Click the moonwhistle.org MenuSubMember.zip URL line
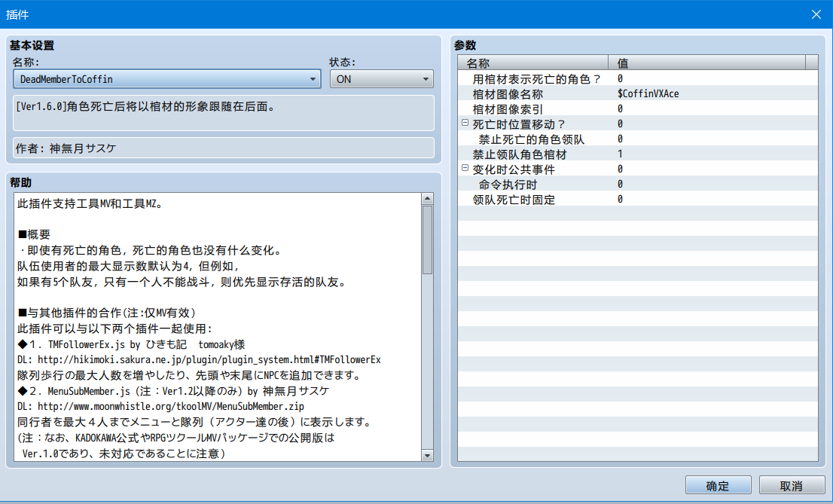 pyautogui.click(x=160, y=407)
